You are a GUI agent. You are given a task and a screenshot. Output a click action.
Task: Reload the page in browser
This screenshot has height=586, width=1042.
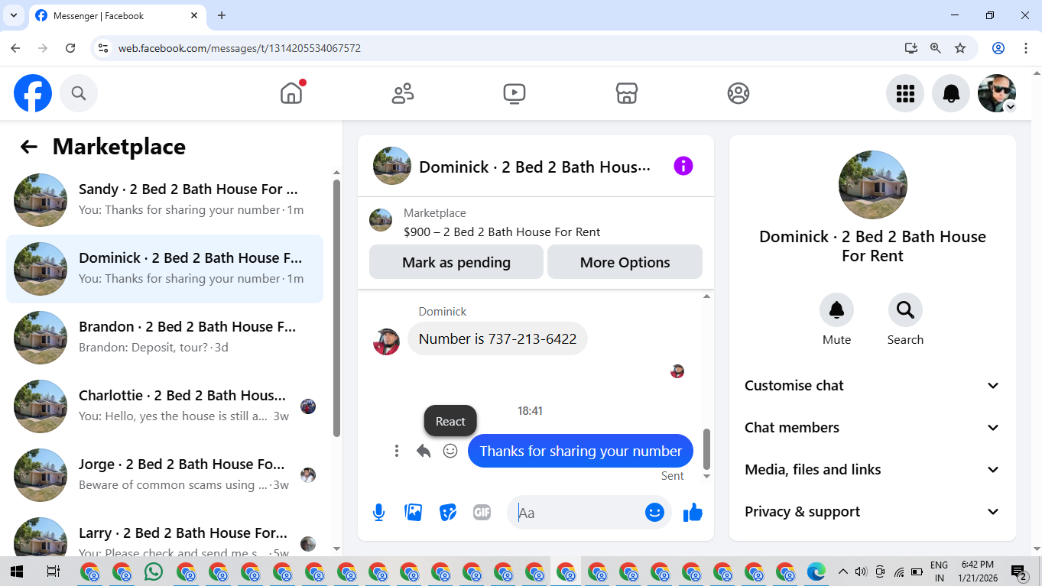(x=70, y=48)
